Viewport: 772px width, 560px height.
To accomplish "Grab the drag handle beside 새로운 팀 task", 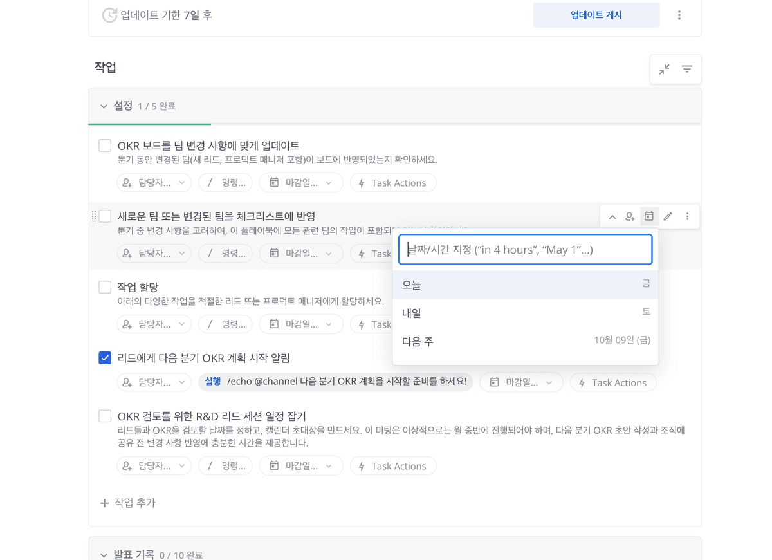I will [x=94, y=216].
